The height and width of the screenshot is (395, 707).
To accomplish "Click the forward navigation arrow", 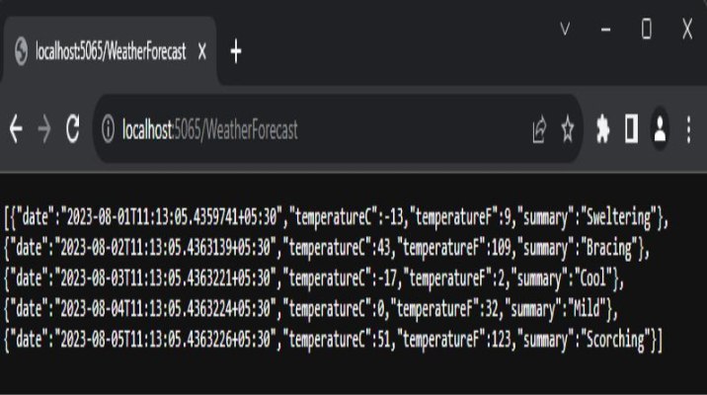I will (x=43, y=129).
